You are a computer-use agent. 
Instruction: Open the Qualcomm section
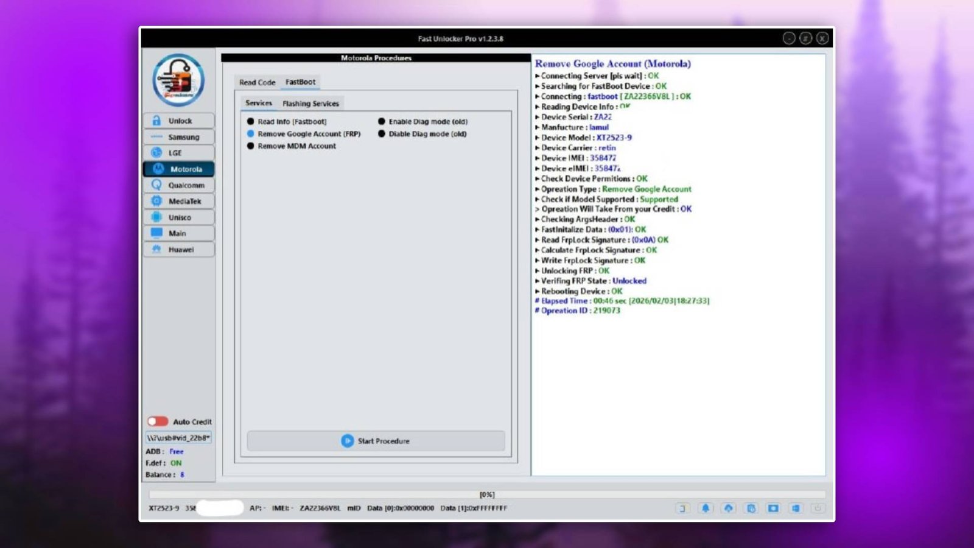(179, 185)
